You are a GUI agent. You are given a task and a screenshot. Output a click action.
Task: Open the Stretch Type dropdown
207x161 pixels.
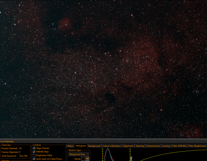[x=79, y=154]
